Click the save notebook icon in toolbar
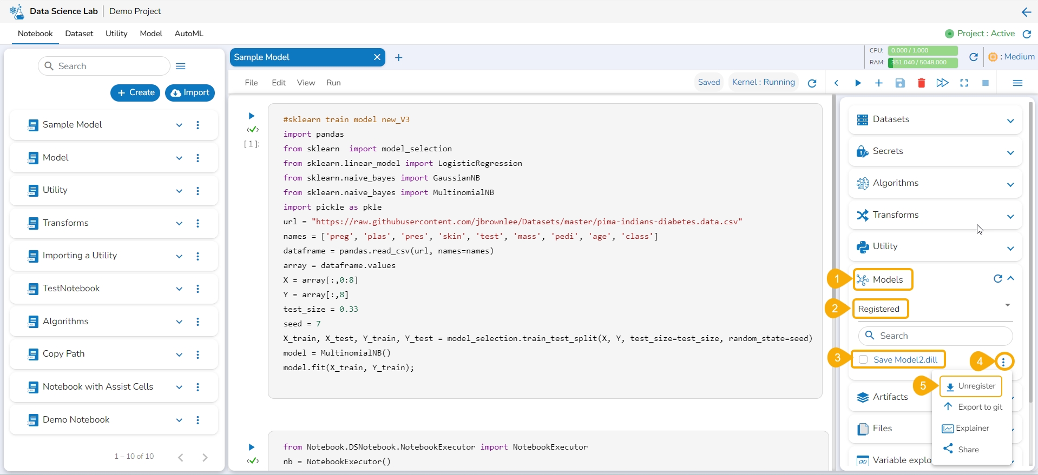 pyautogui.click(x=900, y=83)
